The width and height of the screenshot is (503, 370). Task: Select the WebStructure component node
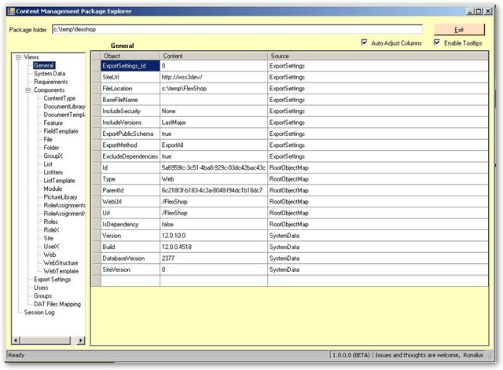(x=61, y=263)
